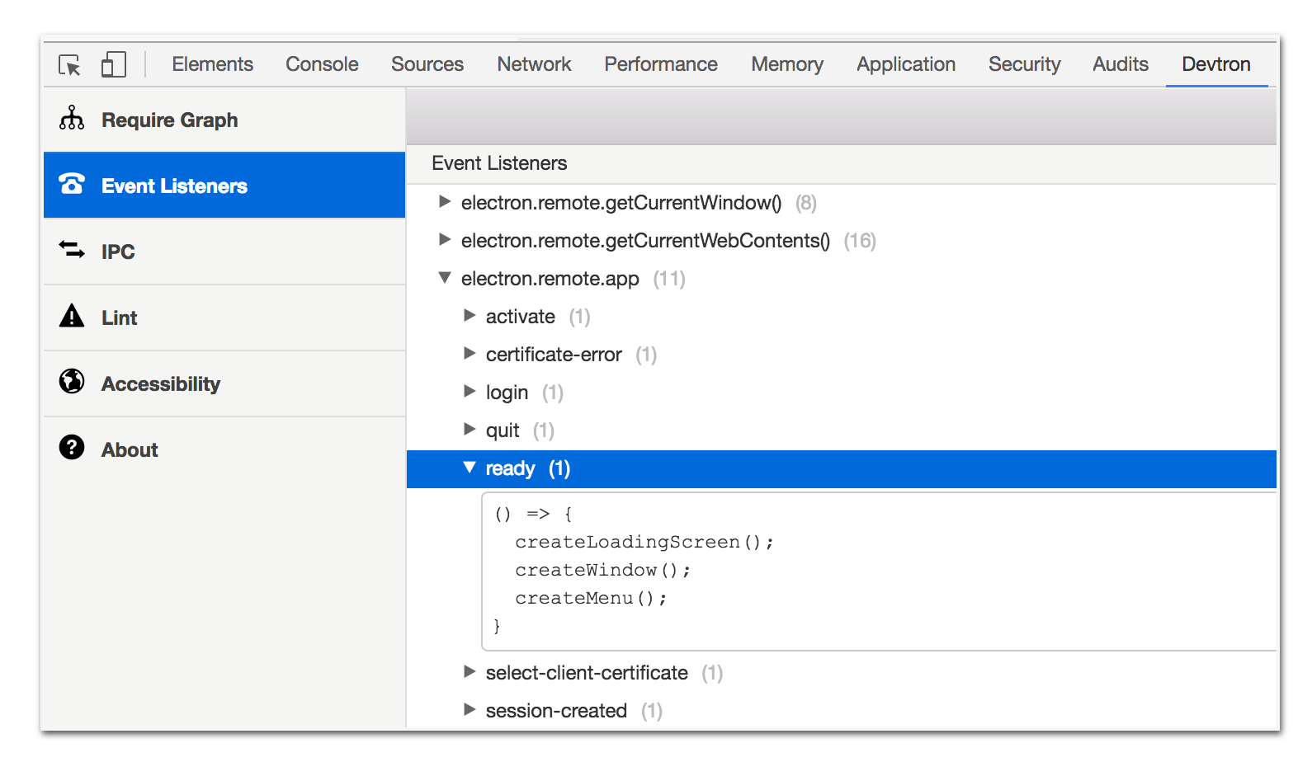Click the Event Listeners phone icon
1312x762 pixels.
[72, 184]
